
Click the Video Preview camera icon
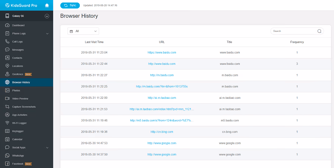click(7, 98)
